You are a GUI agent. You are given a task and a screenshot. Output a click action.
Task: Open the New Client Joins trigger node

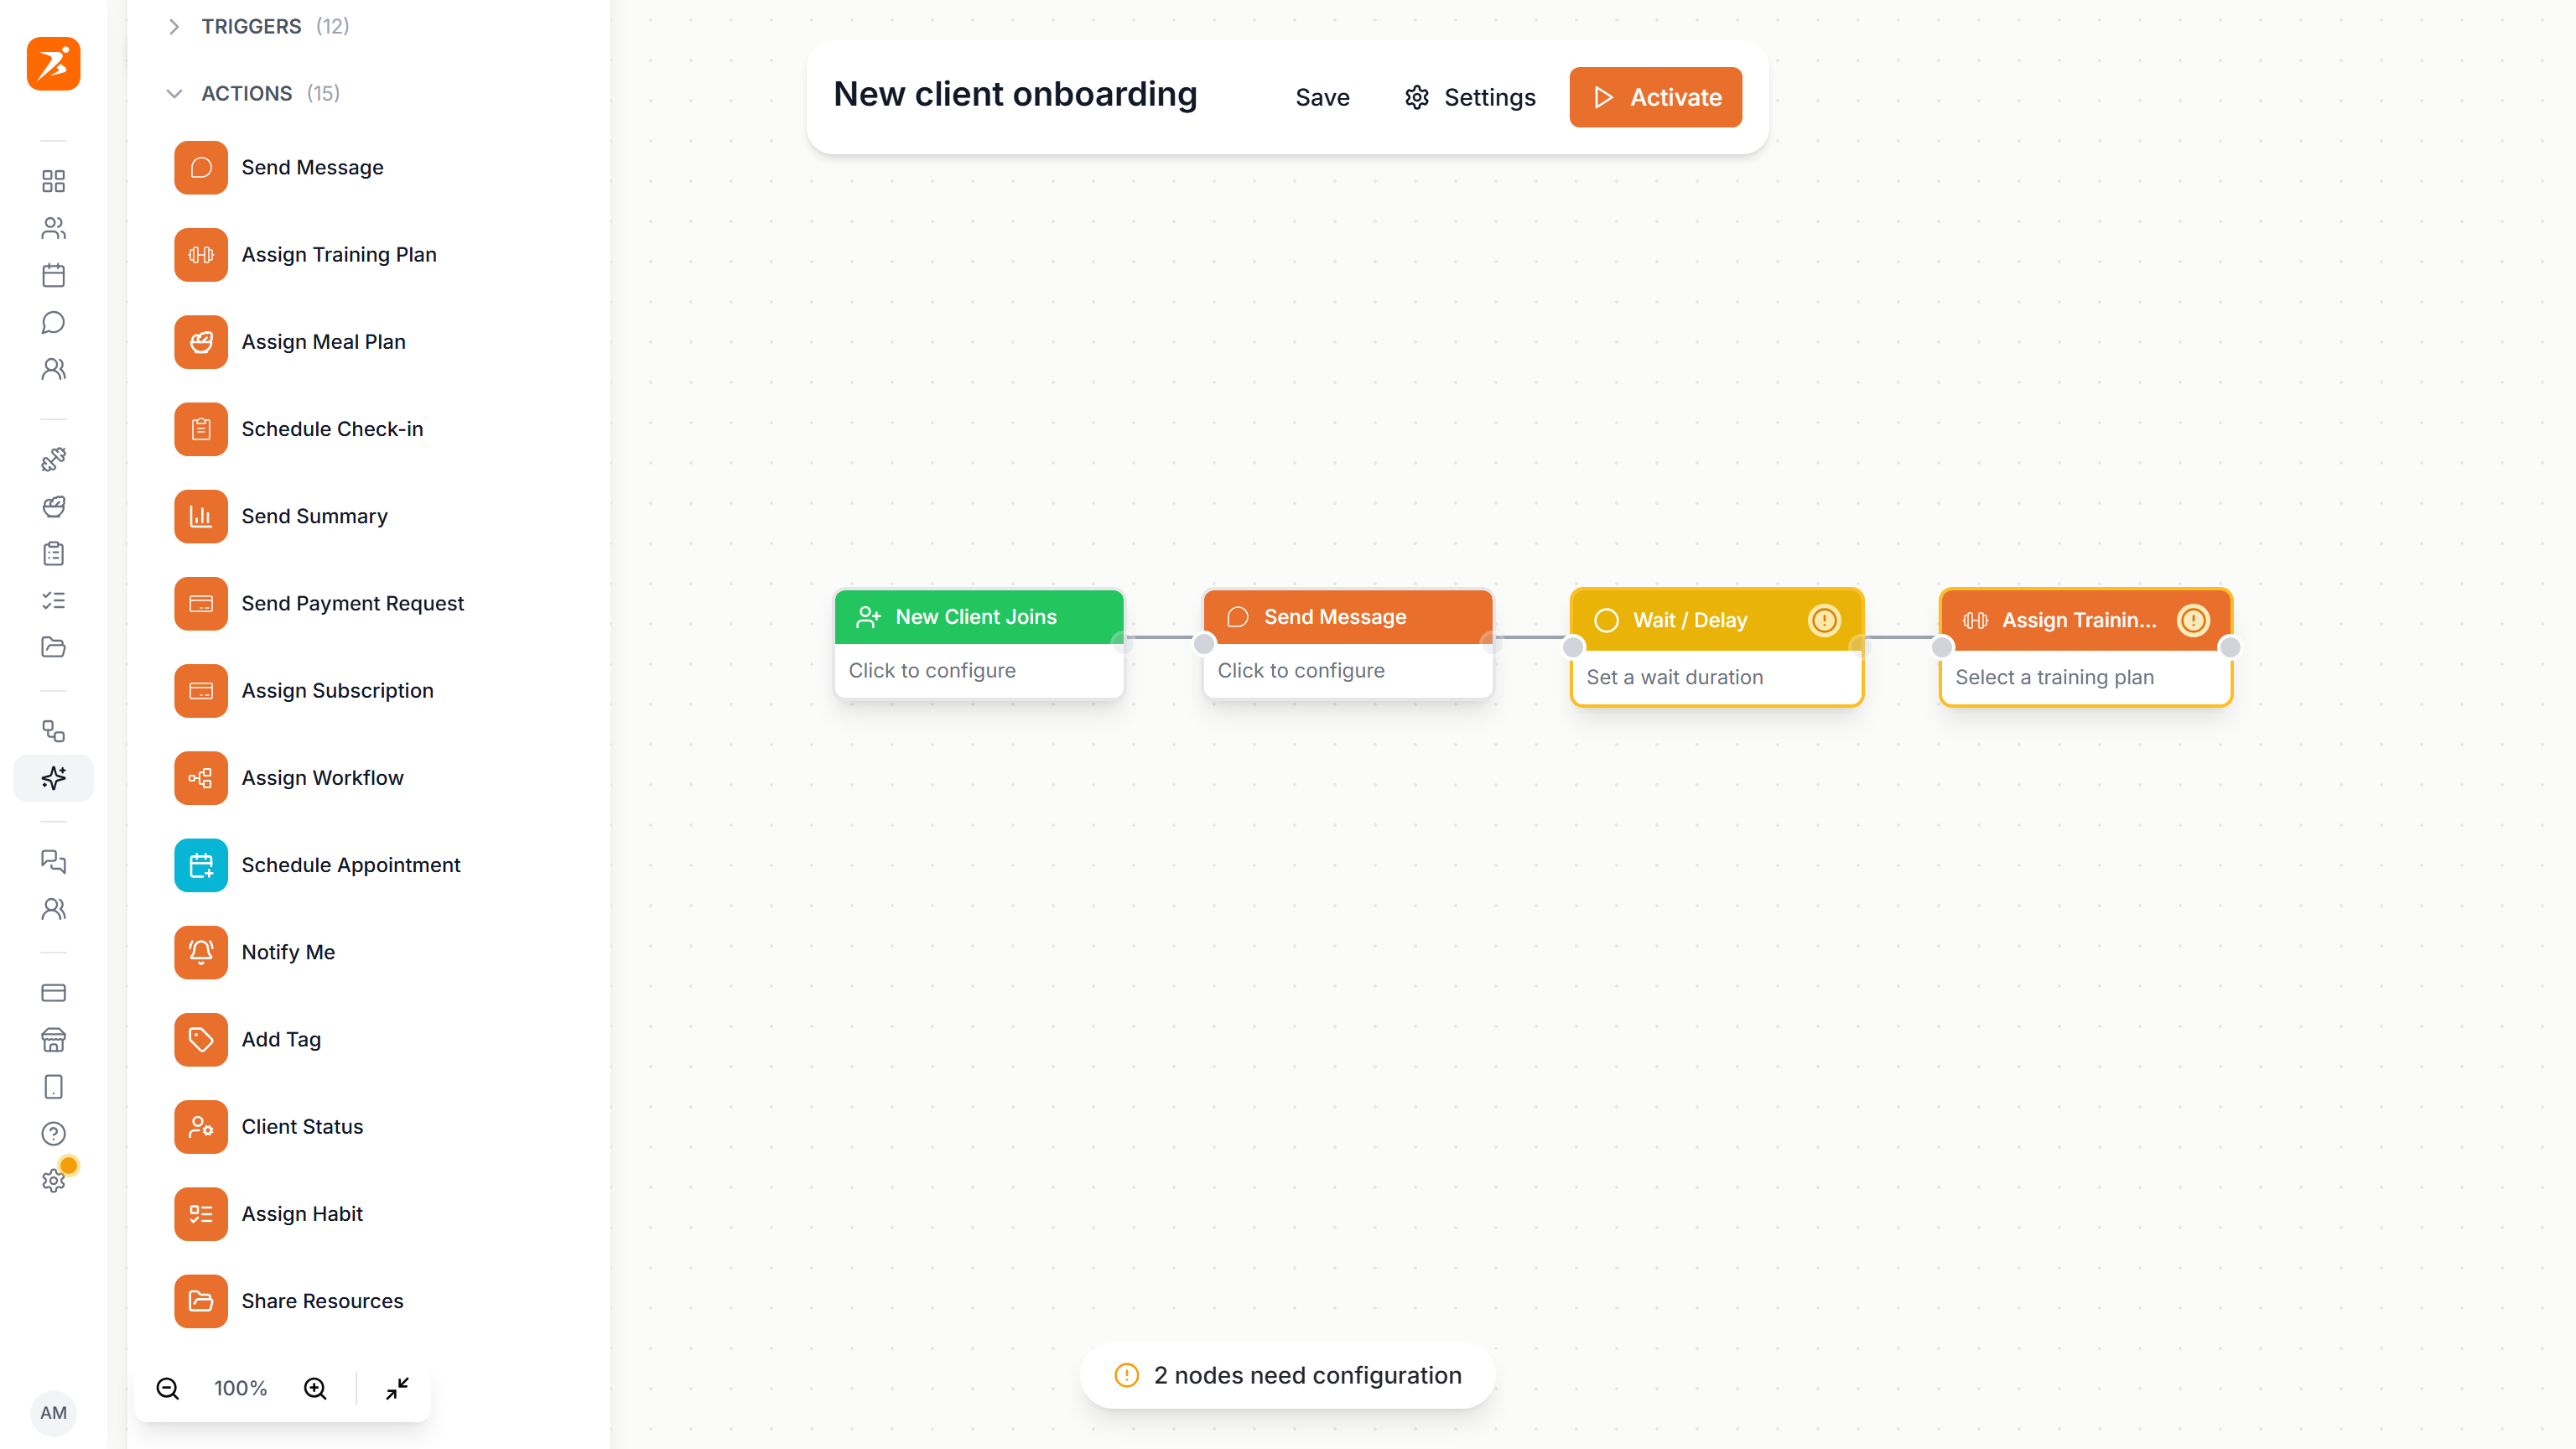click(x=979, y=643)
